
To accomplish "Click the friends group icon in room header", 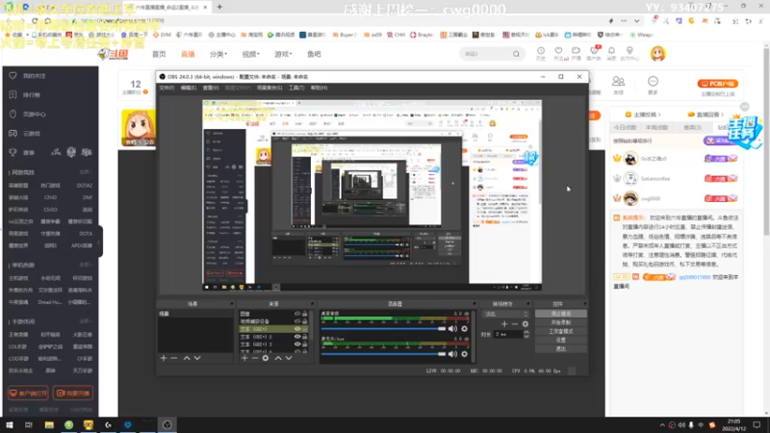I will click(x=618, y=81).
